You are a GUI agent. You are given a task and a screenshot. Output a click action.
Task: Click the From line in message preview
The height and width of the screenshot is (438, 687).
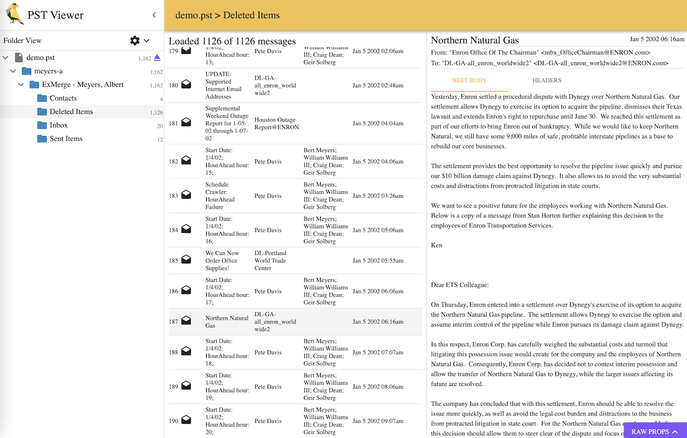pyautogui.click(x=541, y=53)
